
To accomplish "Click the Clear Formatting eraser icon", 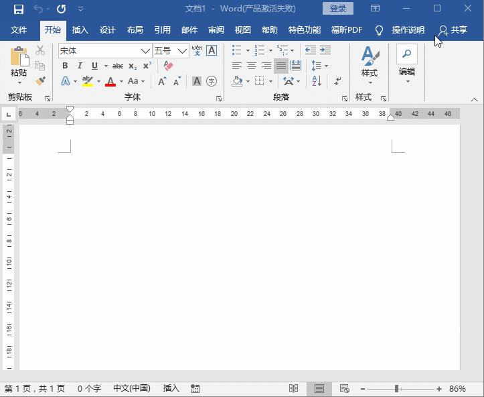I will [x=168, y=66].
